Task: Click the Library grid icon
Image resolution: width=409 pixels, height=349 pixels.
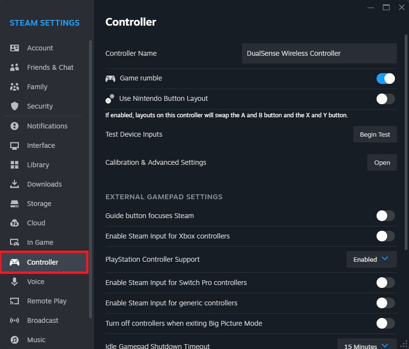Action: pos(15,165)
